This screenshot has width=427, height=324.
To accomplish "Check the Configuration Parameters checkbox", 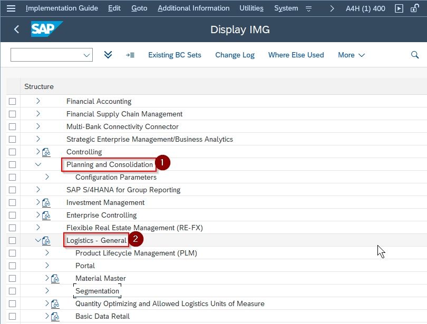I will [x=12, y=178].
